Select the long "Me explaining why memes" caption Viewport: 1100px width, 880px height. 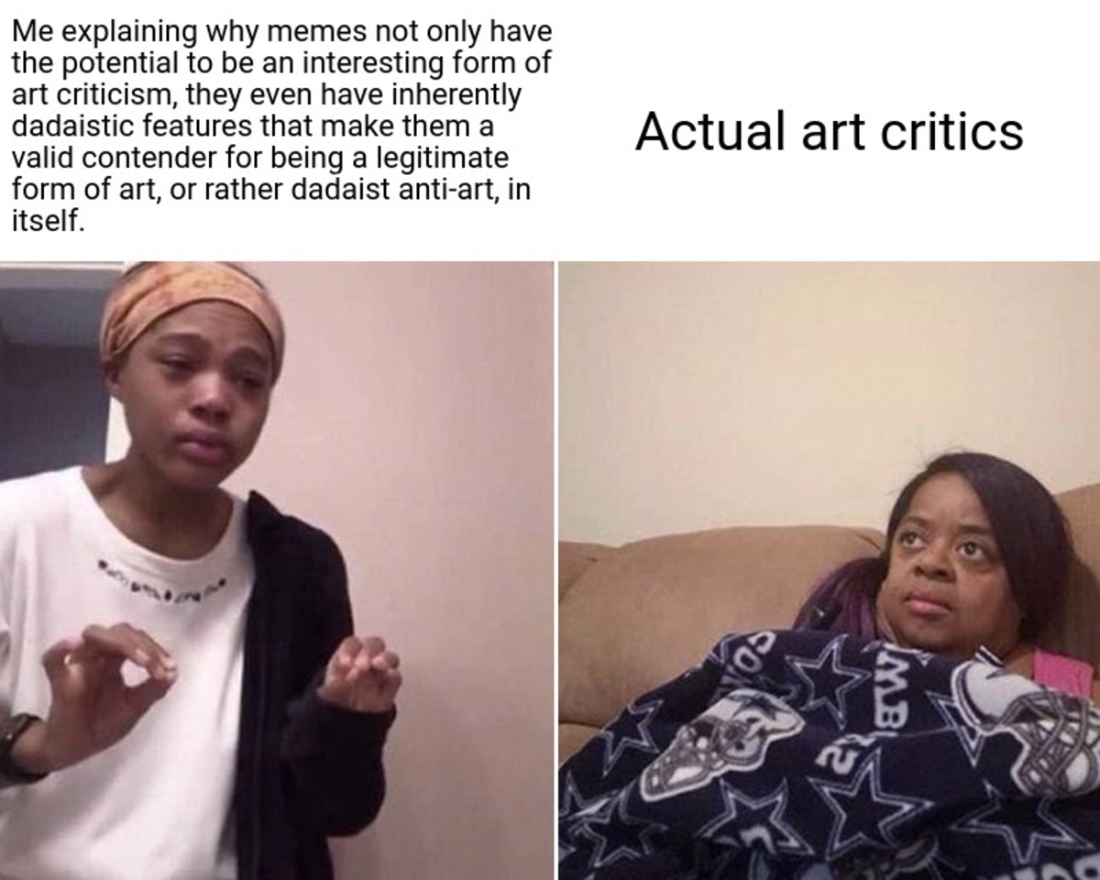point(282,126)
